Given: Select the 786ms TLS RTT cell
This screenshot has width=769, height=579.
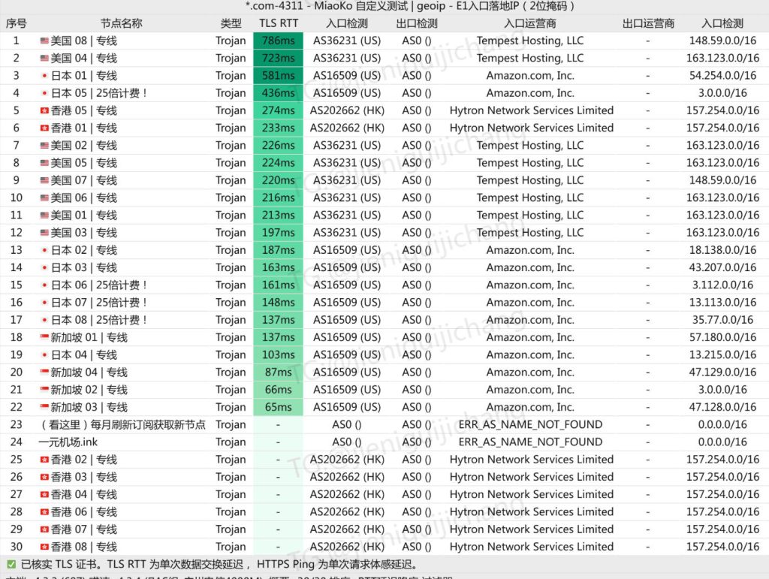Looking at the screenshot, I should pos(278,41).
